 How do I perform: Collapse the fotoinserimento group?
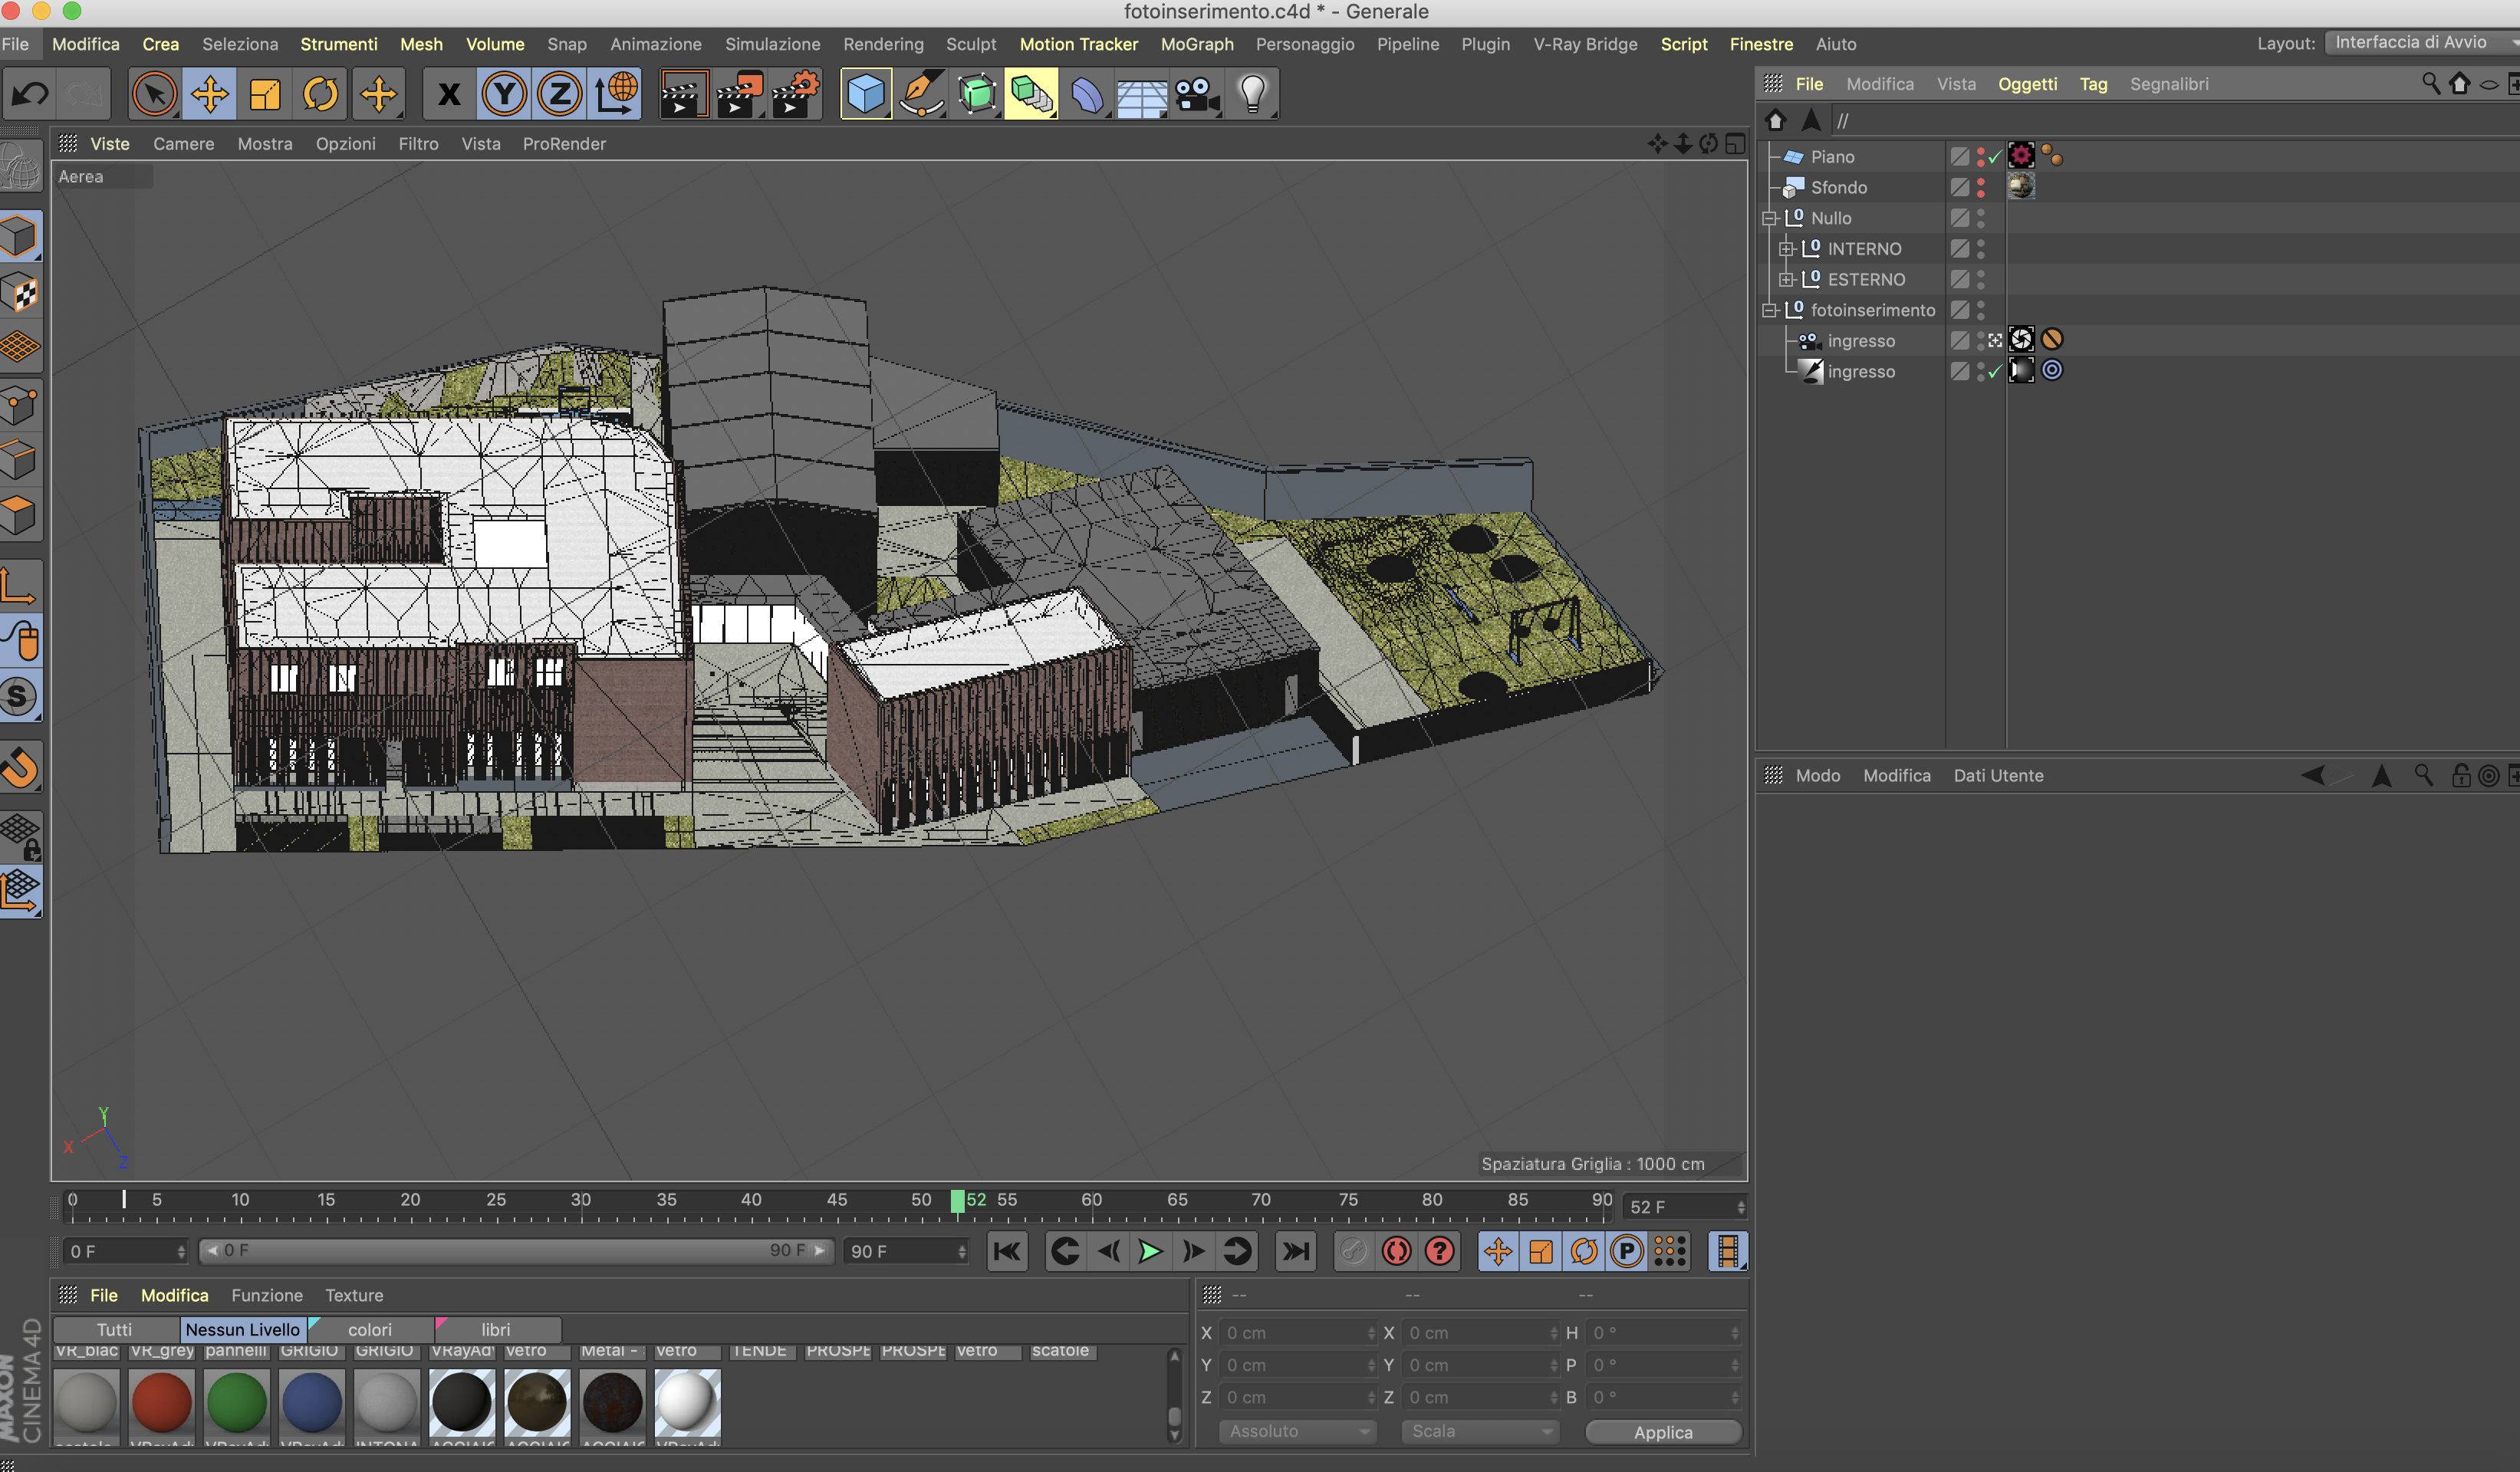tap(1769, 310)
